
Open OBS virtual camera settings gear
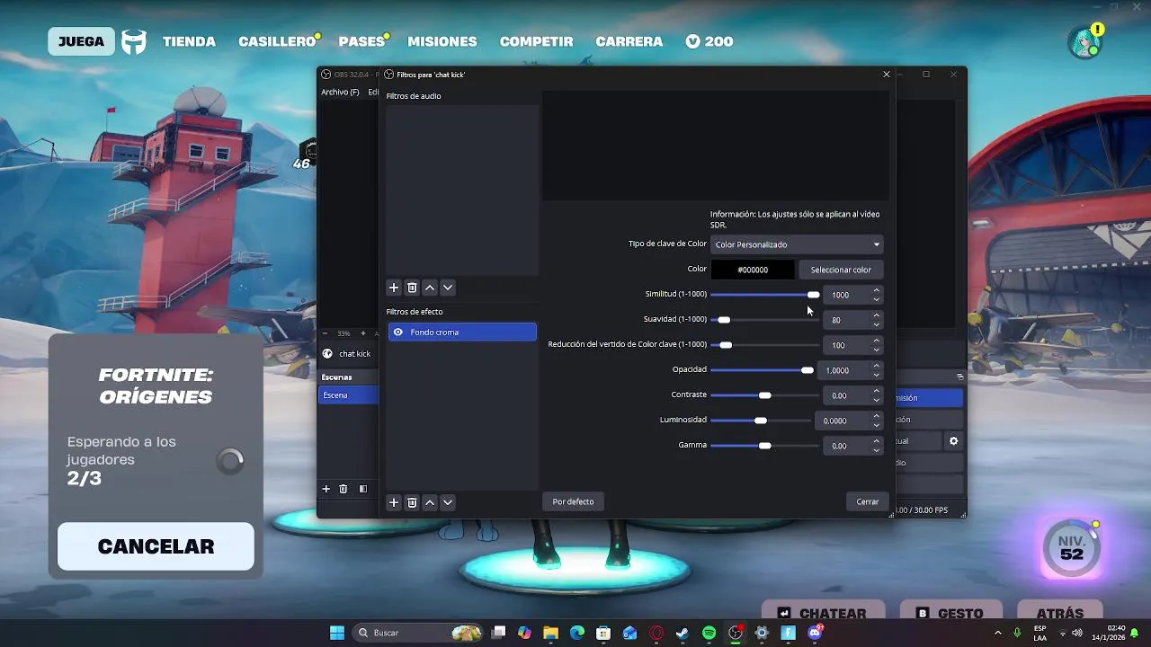pyautogui.click(x=954, y=441)
